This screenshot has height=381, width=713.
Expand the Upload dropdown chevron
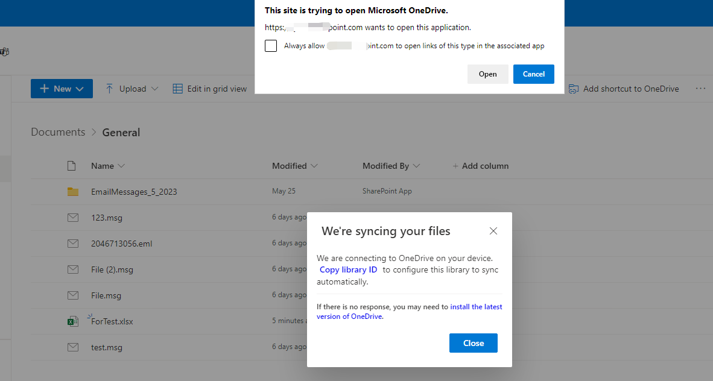[154, 89]
